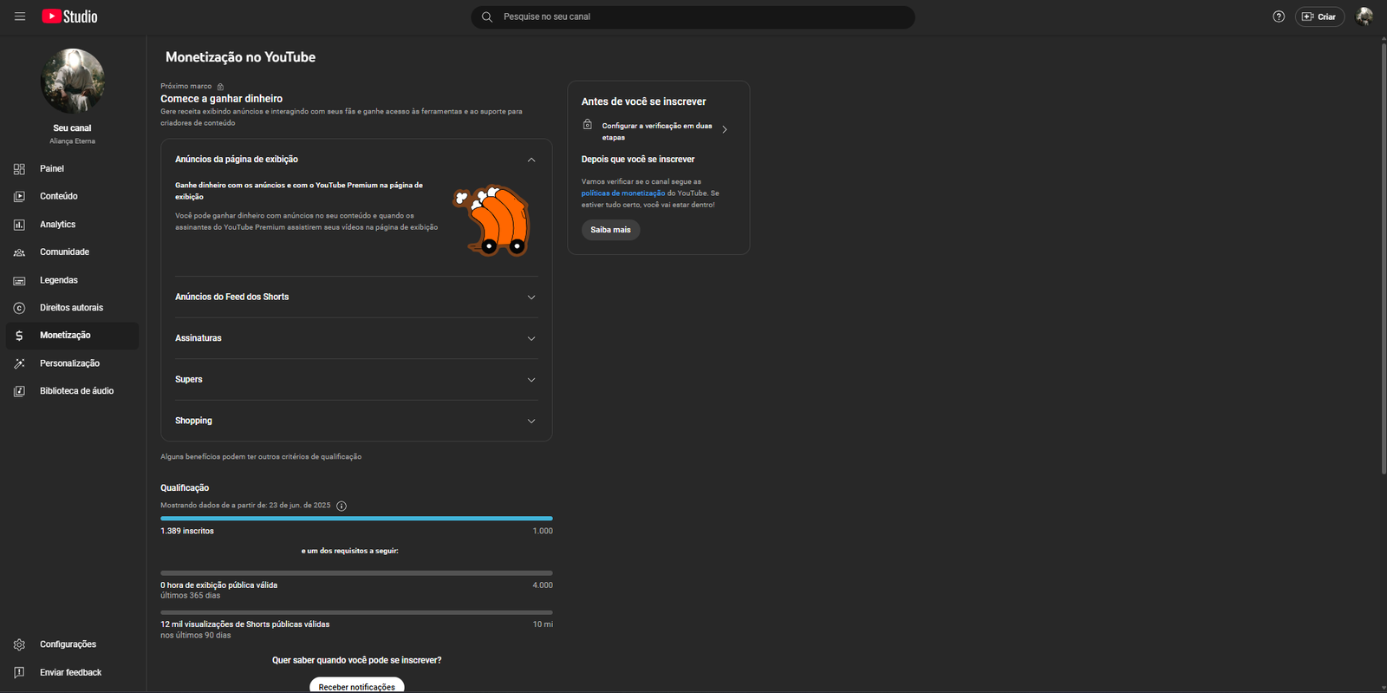Open Personalização in the sidebar
The height and width of the screenshot is (693, 1387).
pyautogui.click(x=72, y=363)
